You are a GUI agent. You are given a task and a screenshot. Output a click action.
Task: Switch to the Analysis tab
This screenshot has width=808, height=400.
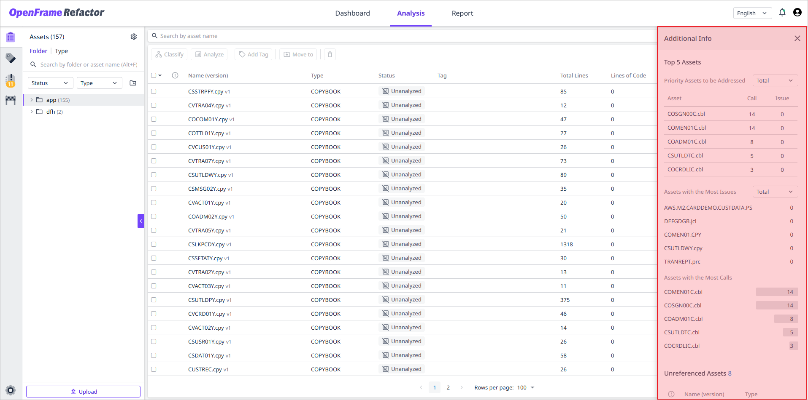[x=411, y=13]
